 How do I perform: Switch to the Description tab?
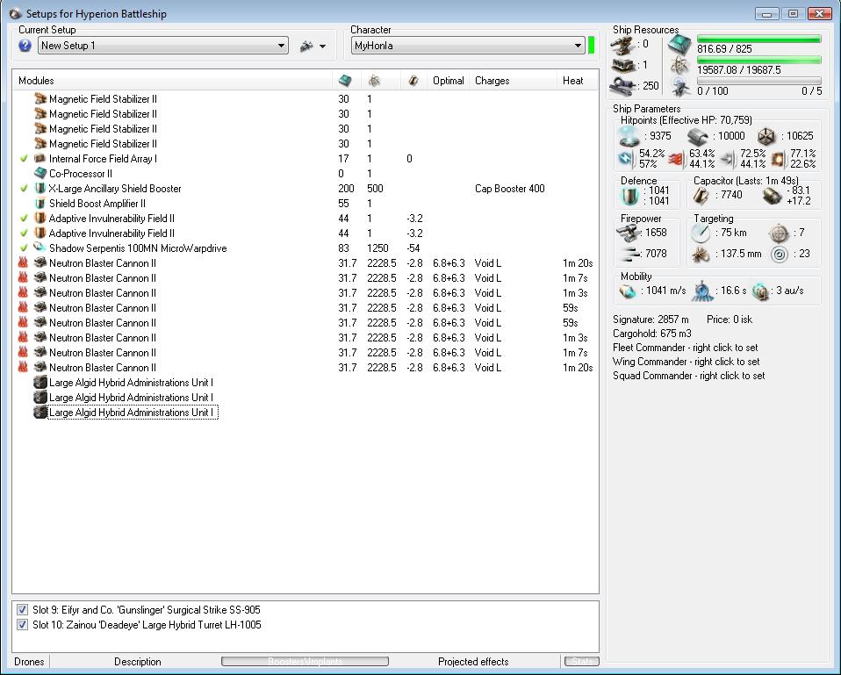[x=137, y=662]
